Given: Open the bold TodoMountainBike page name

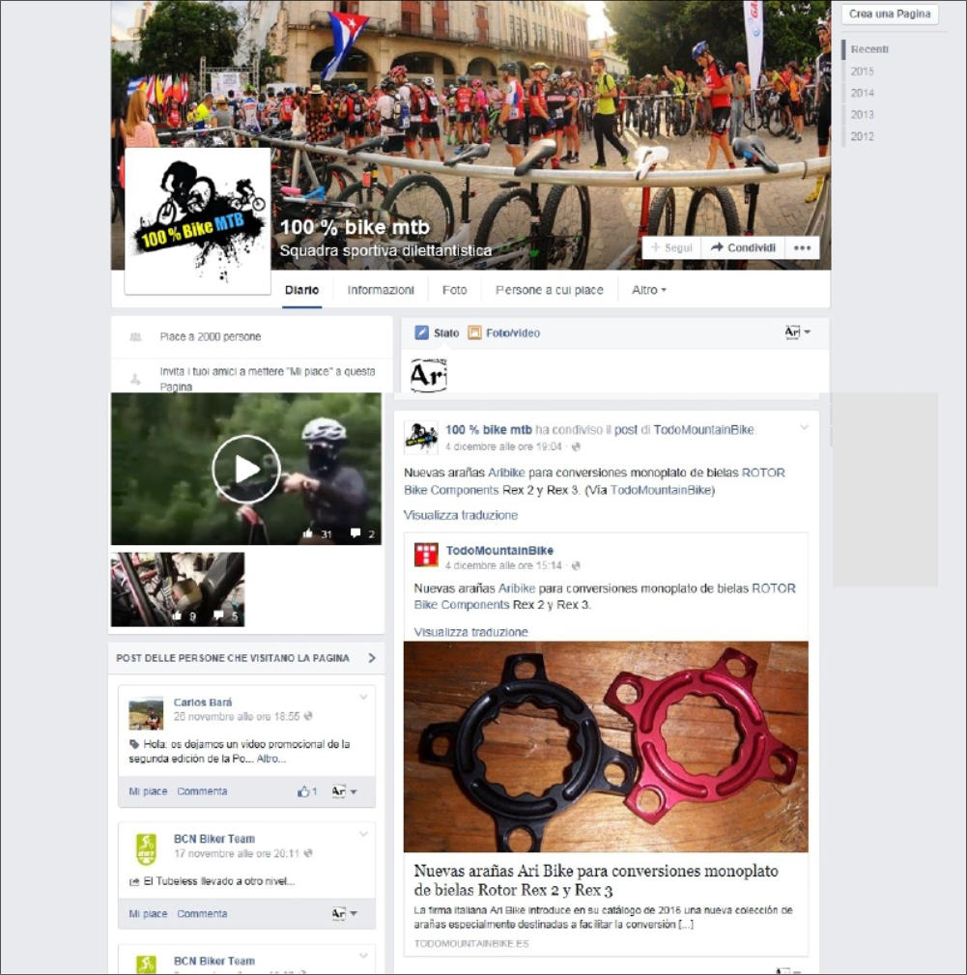Looking at the screenshot, I should coord(499,550).
